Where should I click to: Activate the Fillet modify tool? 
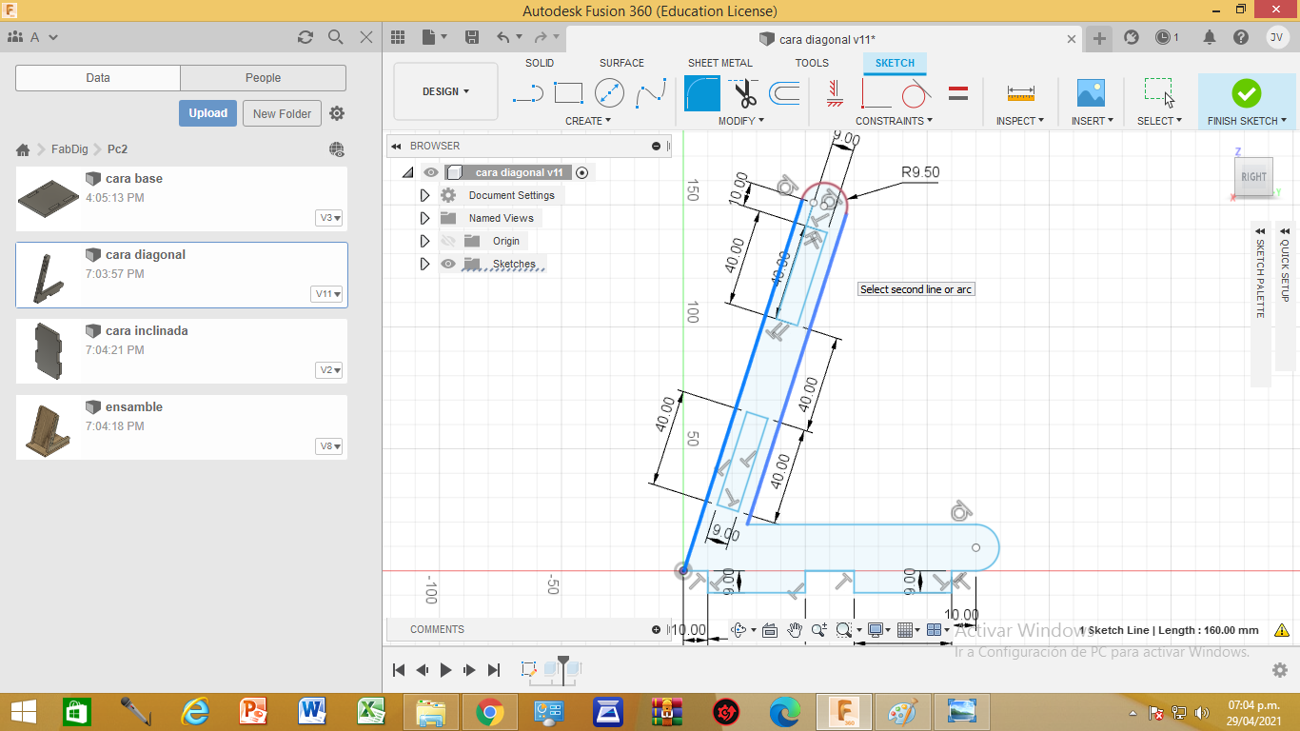(x=702, y=93)
